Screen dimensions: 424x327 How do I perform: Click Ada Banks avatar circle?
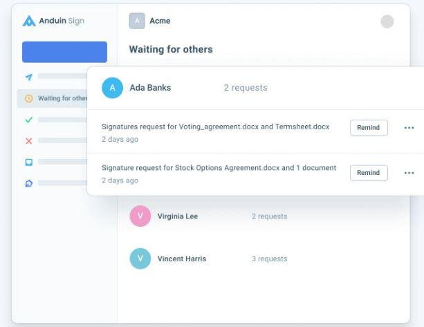point(112,88)
